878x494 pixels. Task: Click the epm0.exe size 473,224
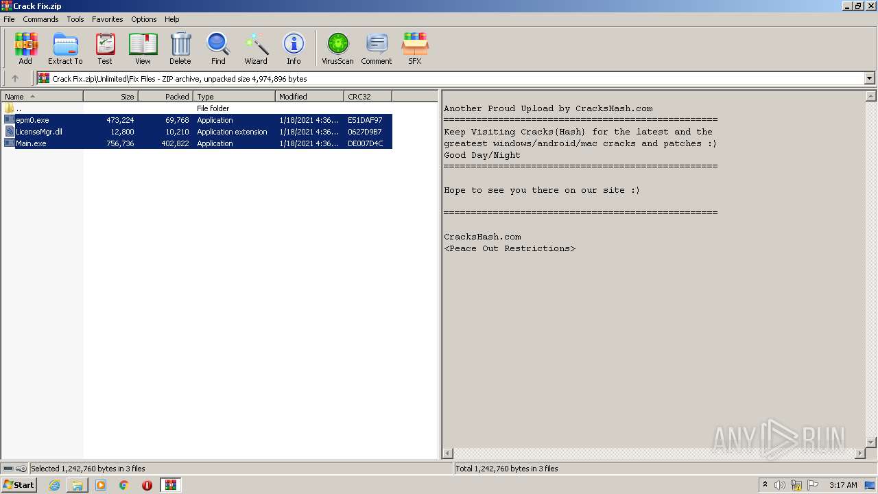(x=120, y=120)
